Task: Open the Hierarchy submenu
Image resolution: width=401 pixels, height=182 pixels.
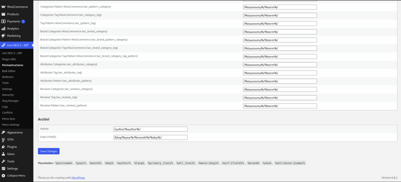Action: click(x=8, y=95)
